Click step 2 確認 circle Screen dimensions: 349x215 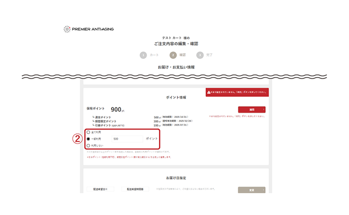(x=173, y=55)
